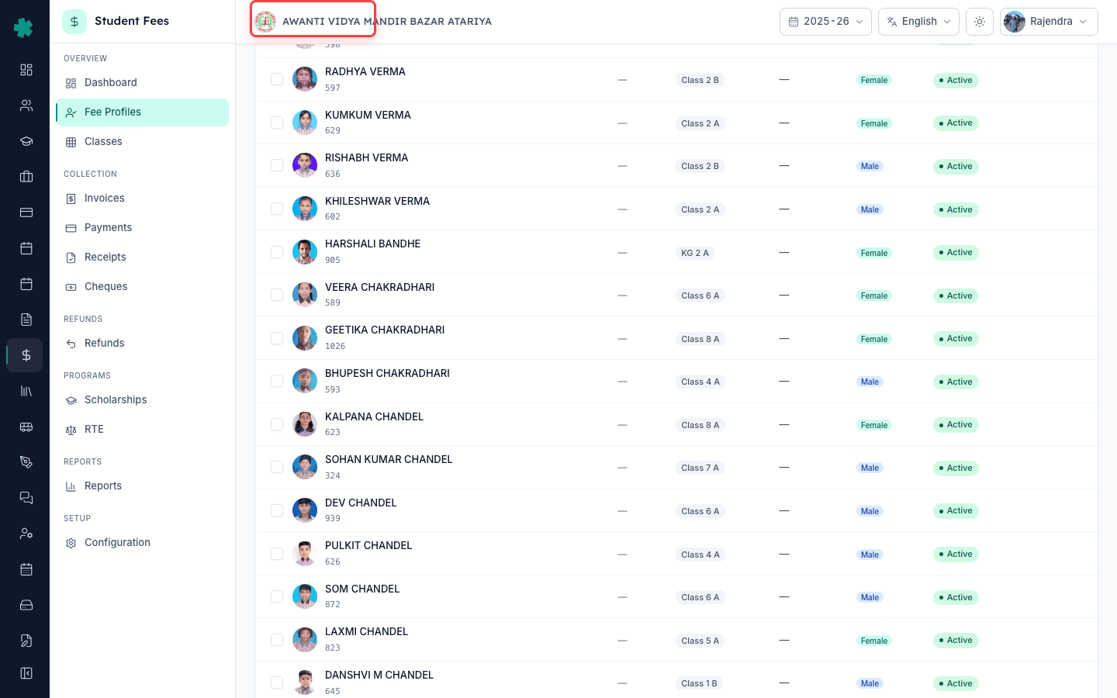Open RTE under Programs
This screenshot has width=1117, height=698.
142,430
